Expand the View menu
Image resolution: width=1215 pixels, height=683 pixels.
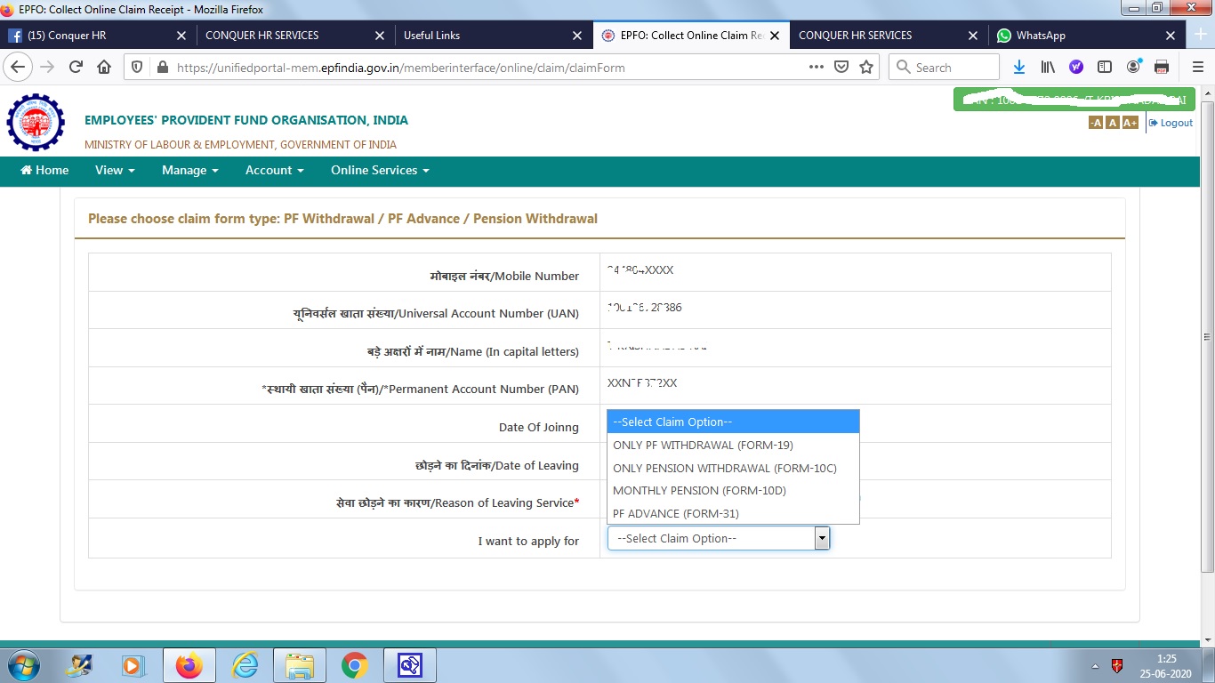click(115, 170)
